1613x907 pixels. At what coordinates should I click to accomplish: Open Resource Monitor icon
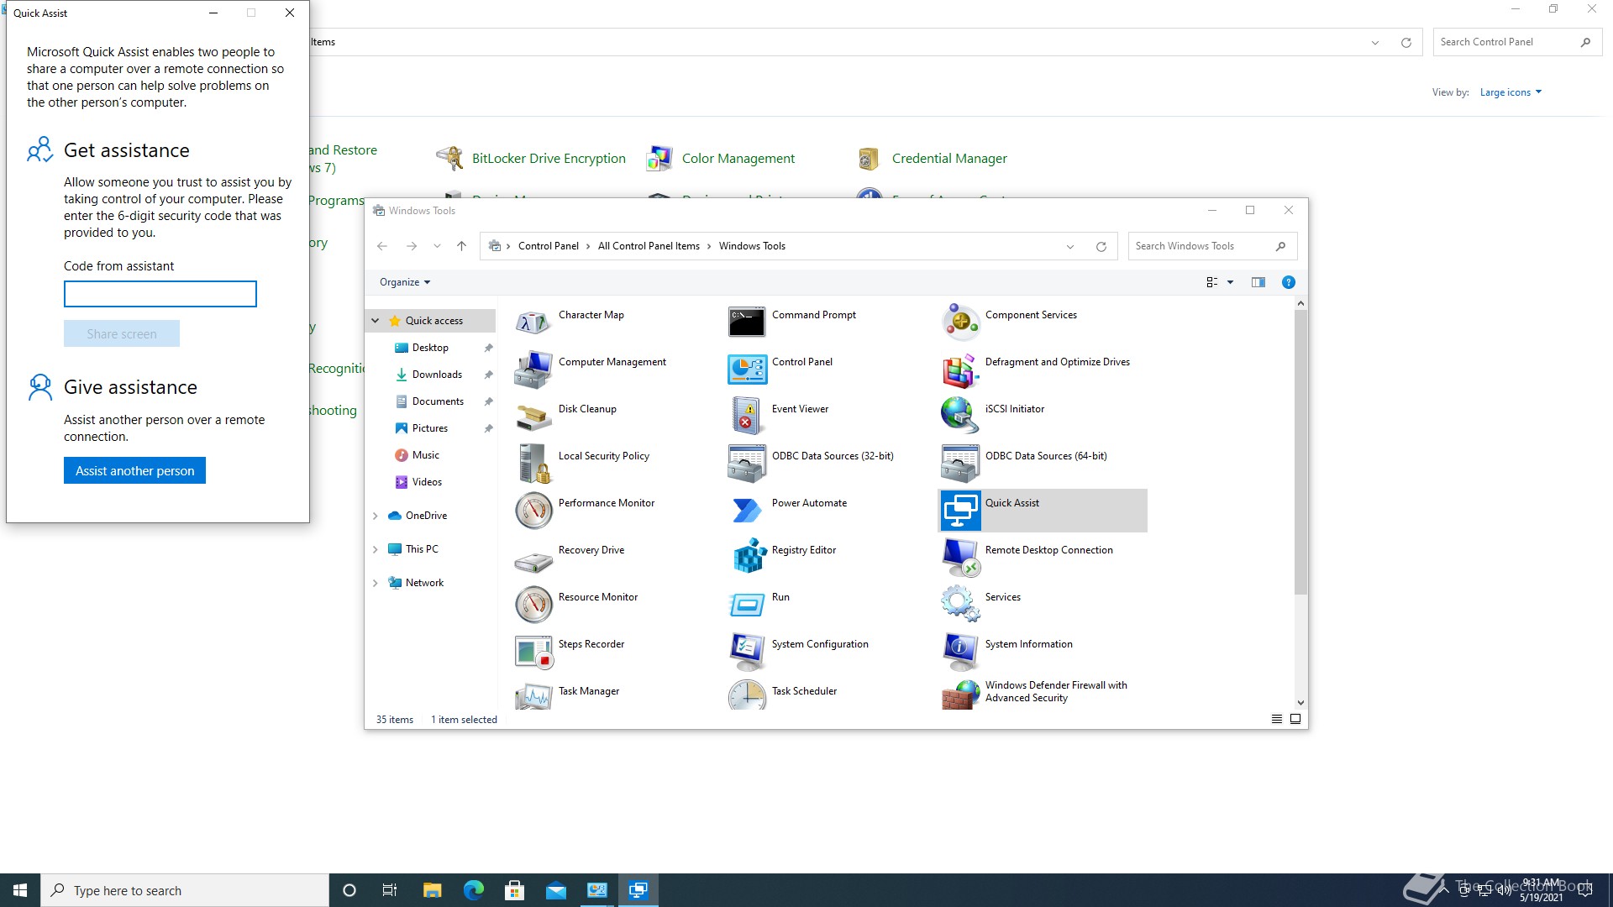(533, 604)
